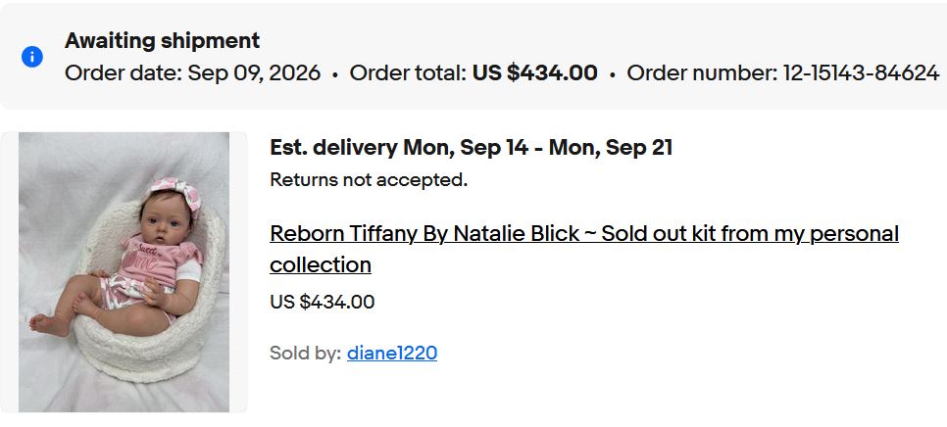Click the item price below listing title

click(x=322, y=302)
